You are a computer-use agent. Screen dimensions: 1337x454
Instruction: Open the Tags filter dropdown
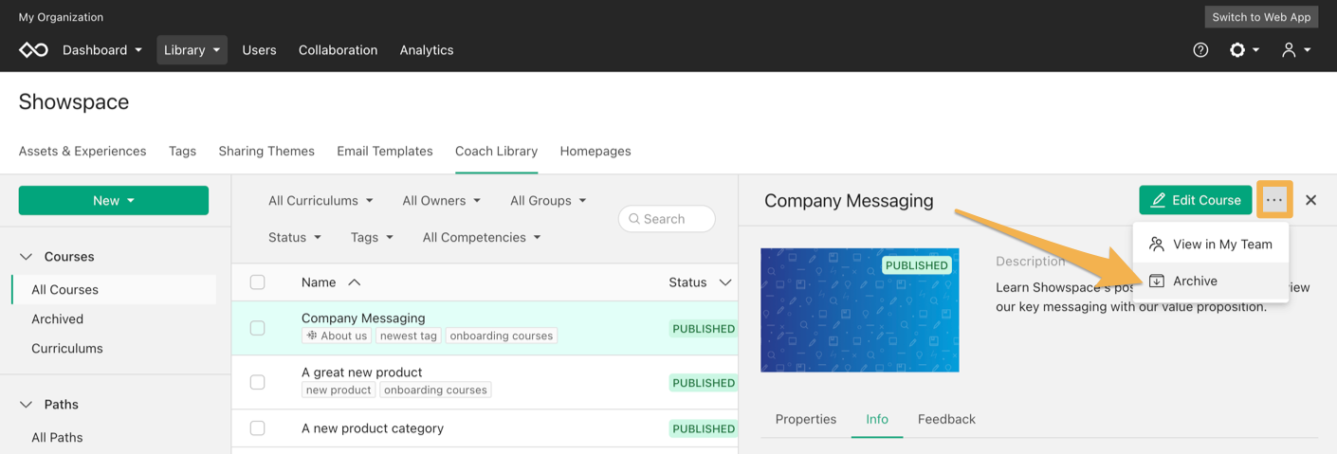coord(372,238)
